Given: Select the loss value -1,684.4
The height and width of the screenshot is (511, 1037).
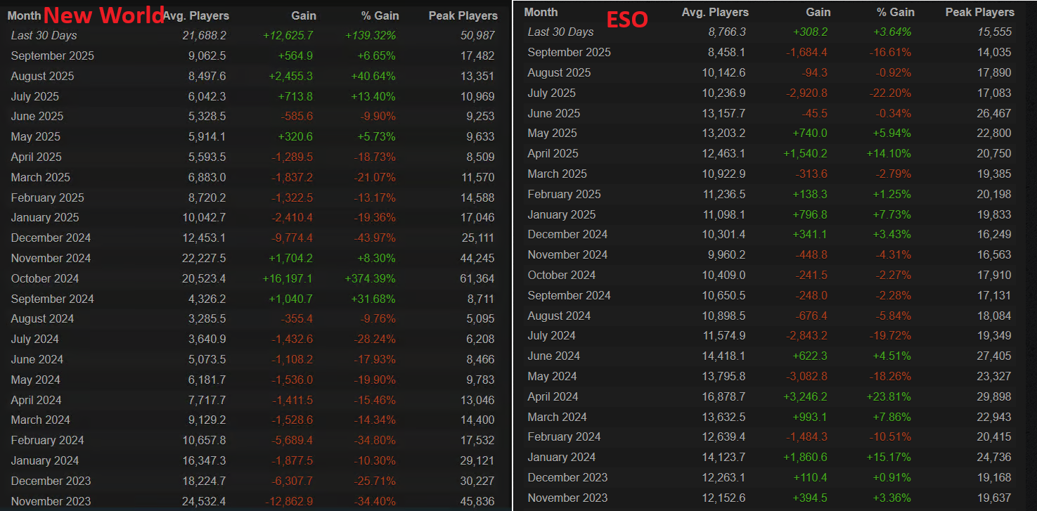Looking at the screenshot, I should pos(807,52).
